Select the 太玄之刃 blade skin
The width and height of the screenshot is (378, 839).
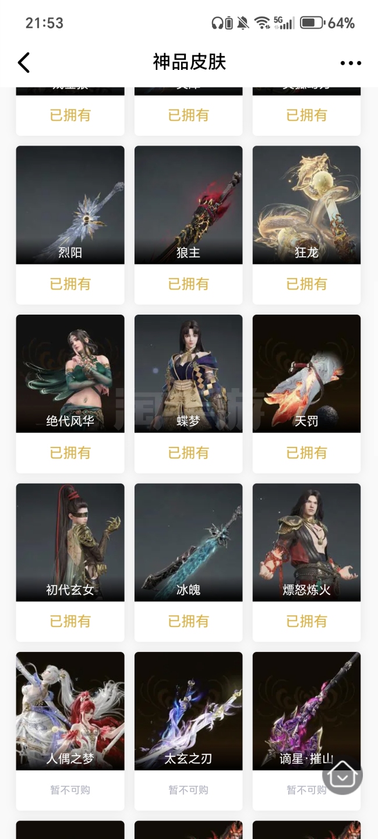coord(188,711)
